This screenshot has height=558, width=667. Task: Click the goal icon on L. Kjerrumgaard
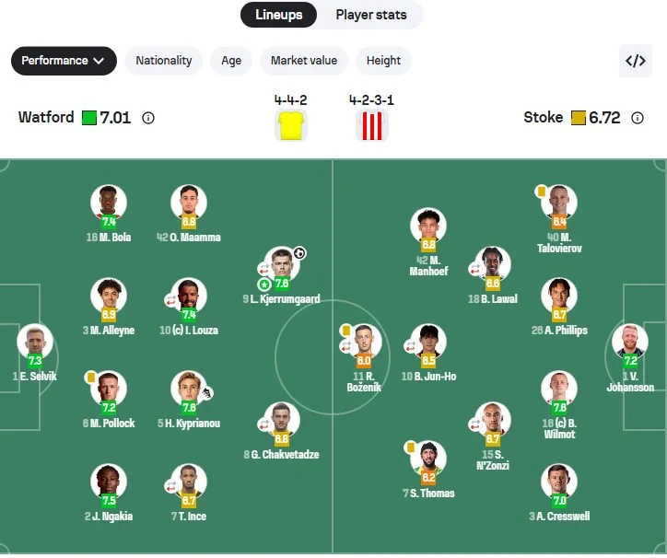coord(299,253)
